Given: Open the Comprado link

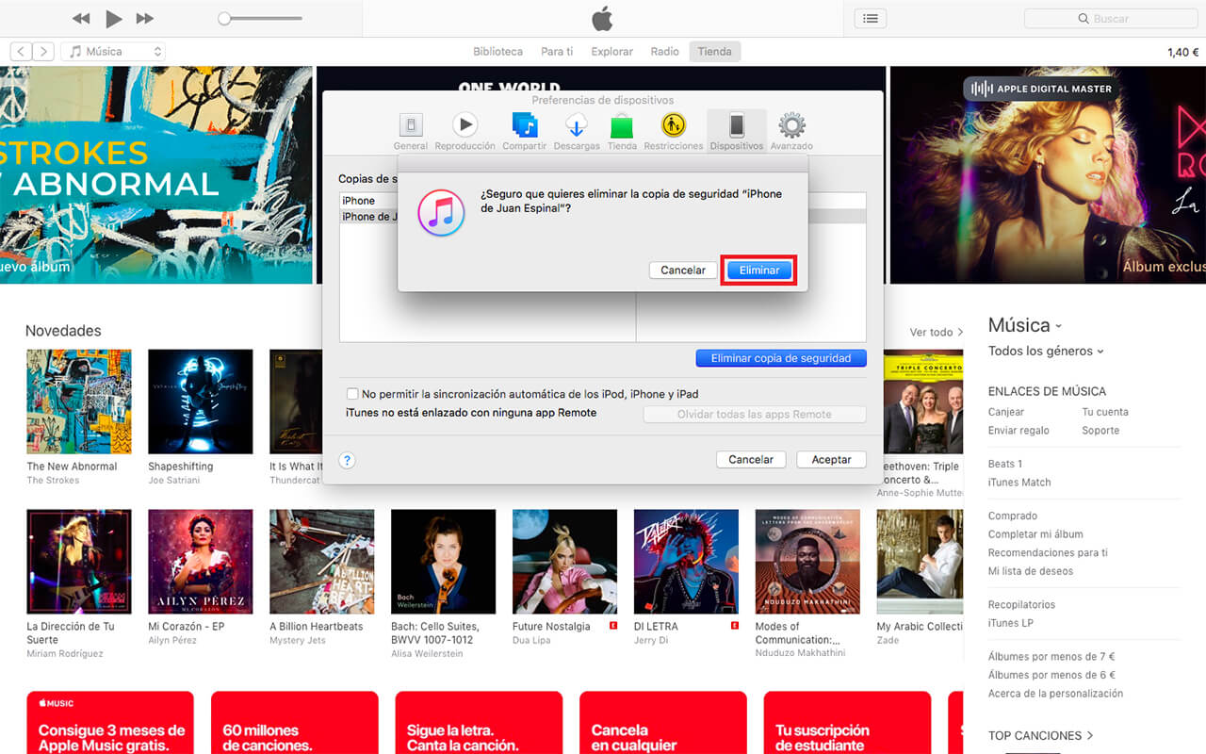Looking at the screenshot, I should 1013,516.
